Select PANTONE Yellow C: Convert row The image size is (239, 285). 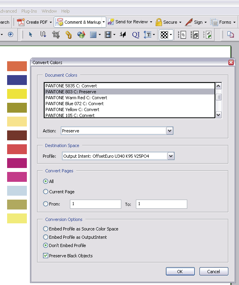tap(130, 109)
